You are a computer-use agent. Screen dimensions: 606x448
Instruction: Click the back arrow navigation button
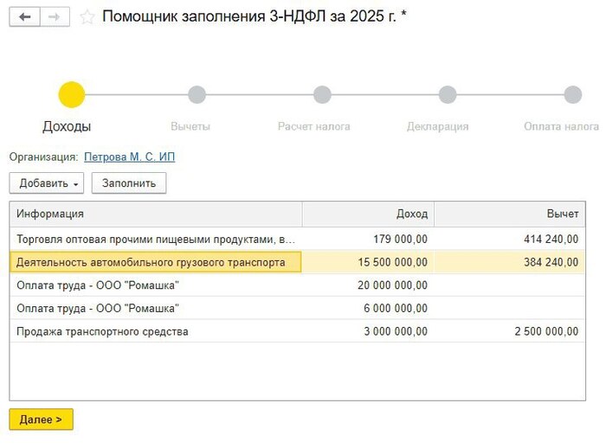24,17
